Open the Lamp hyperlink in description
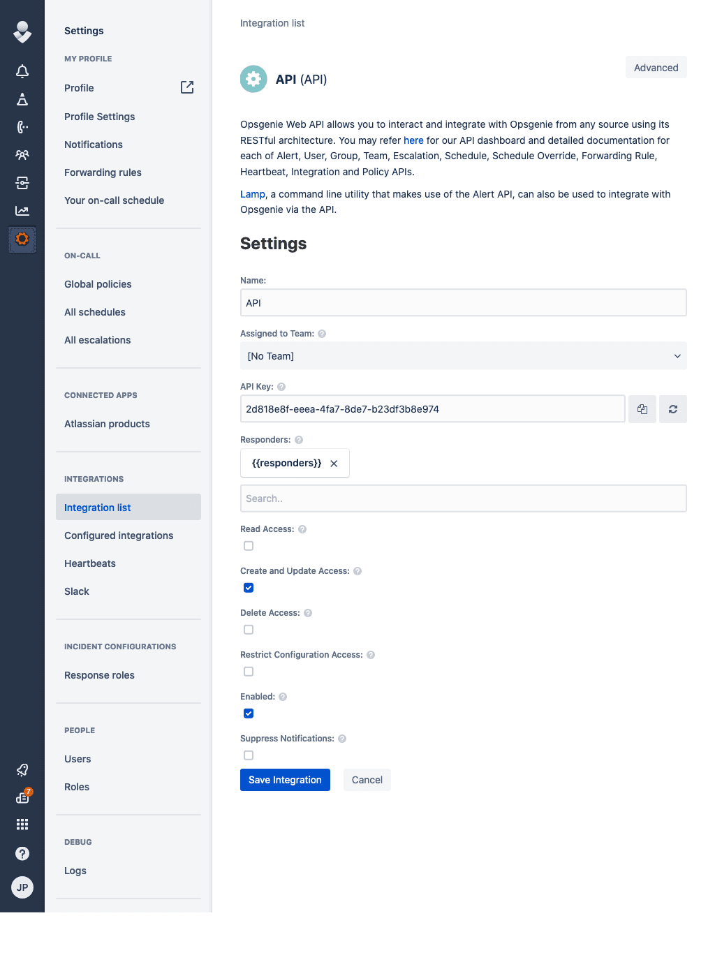 (252, 194)
